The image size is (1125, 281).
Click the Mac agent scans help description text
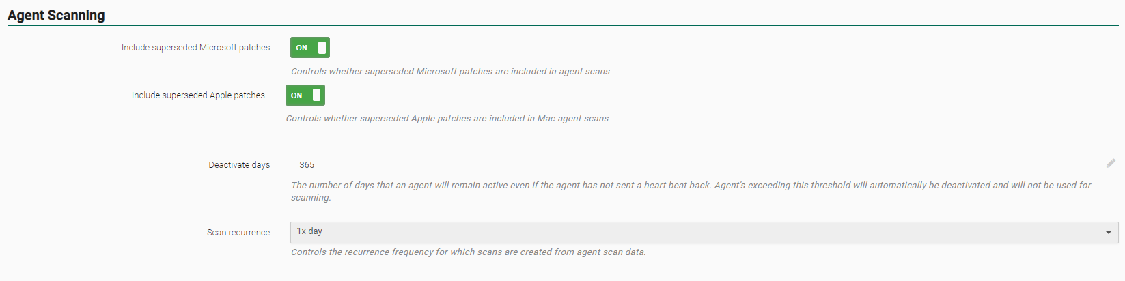[x=447, y=119]
